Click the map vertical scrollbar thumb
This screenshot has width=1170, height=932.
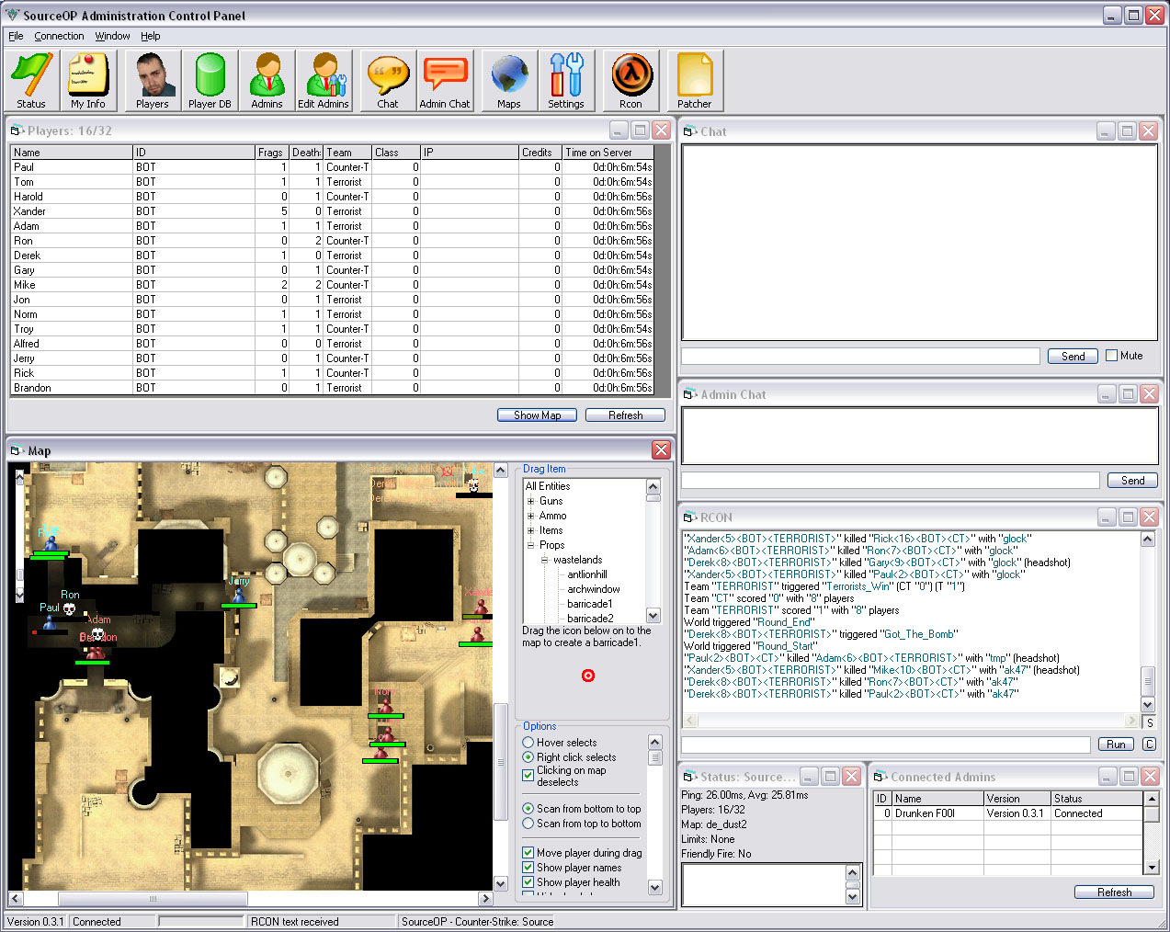(x=501, y=761)
